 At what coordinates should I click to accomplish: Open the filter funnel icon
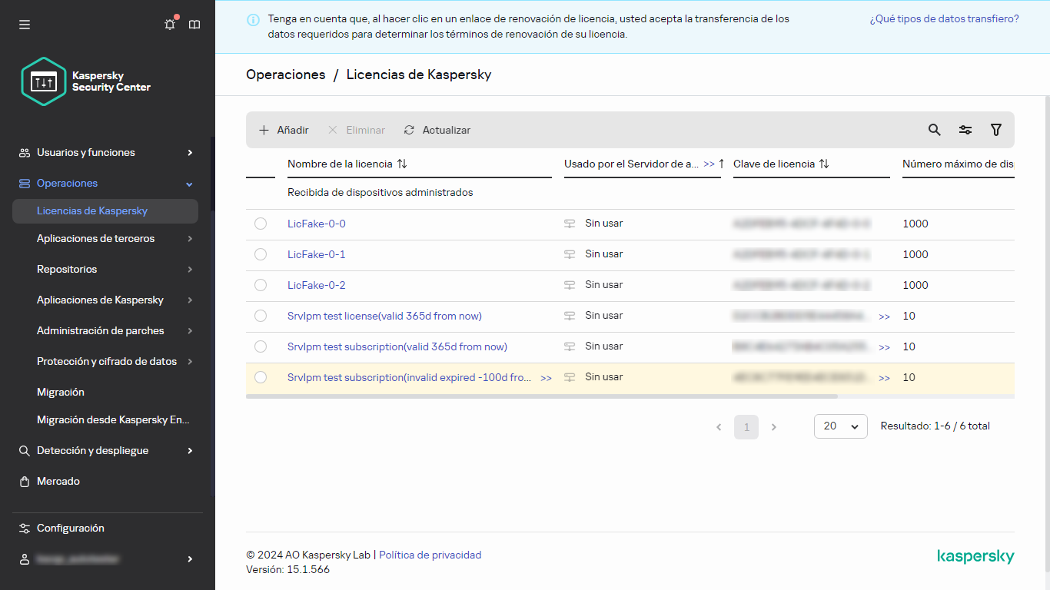[996, 130]
